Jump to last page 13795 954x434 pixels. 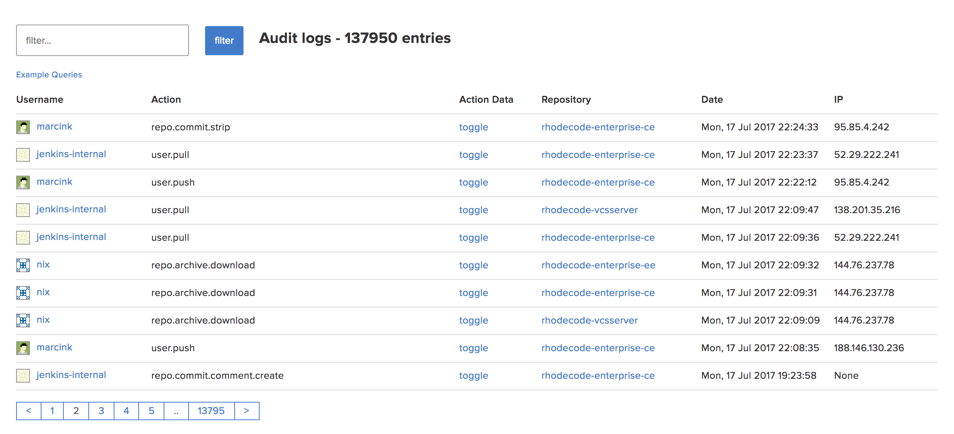point(211,411)
